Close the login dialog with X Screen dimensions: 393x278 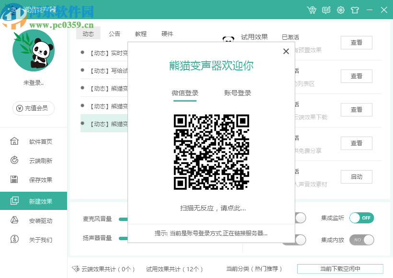point(286,51)
